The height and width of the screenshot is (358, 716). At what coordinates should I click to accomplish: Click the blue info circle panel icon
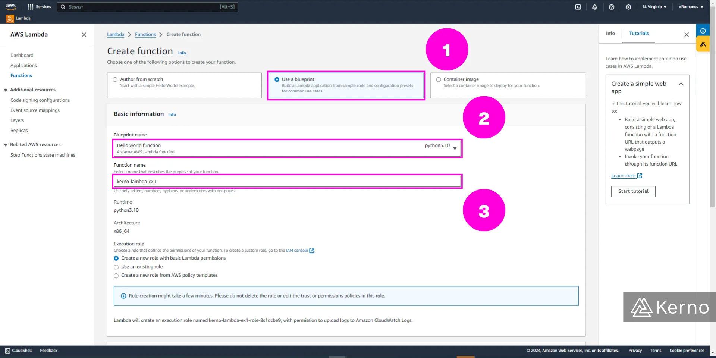[703, 31]
